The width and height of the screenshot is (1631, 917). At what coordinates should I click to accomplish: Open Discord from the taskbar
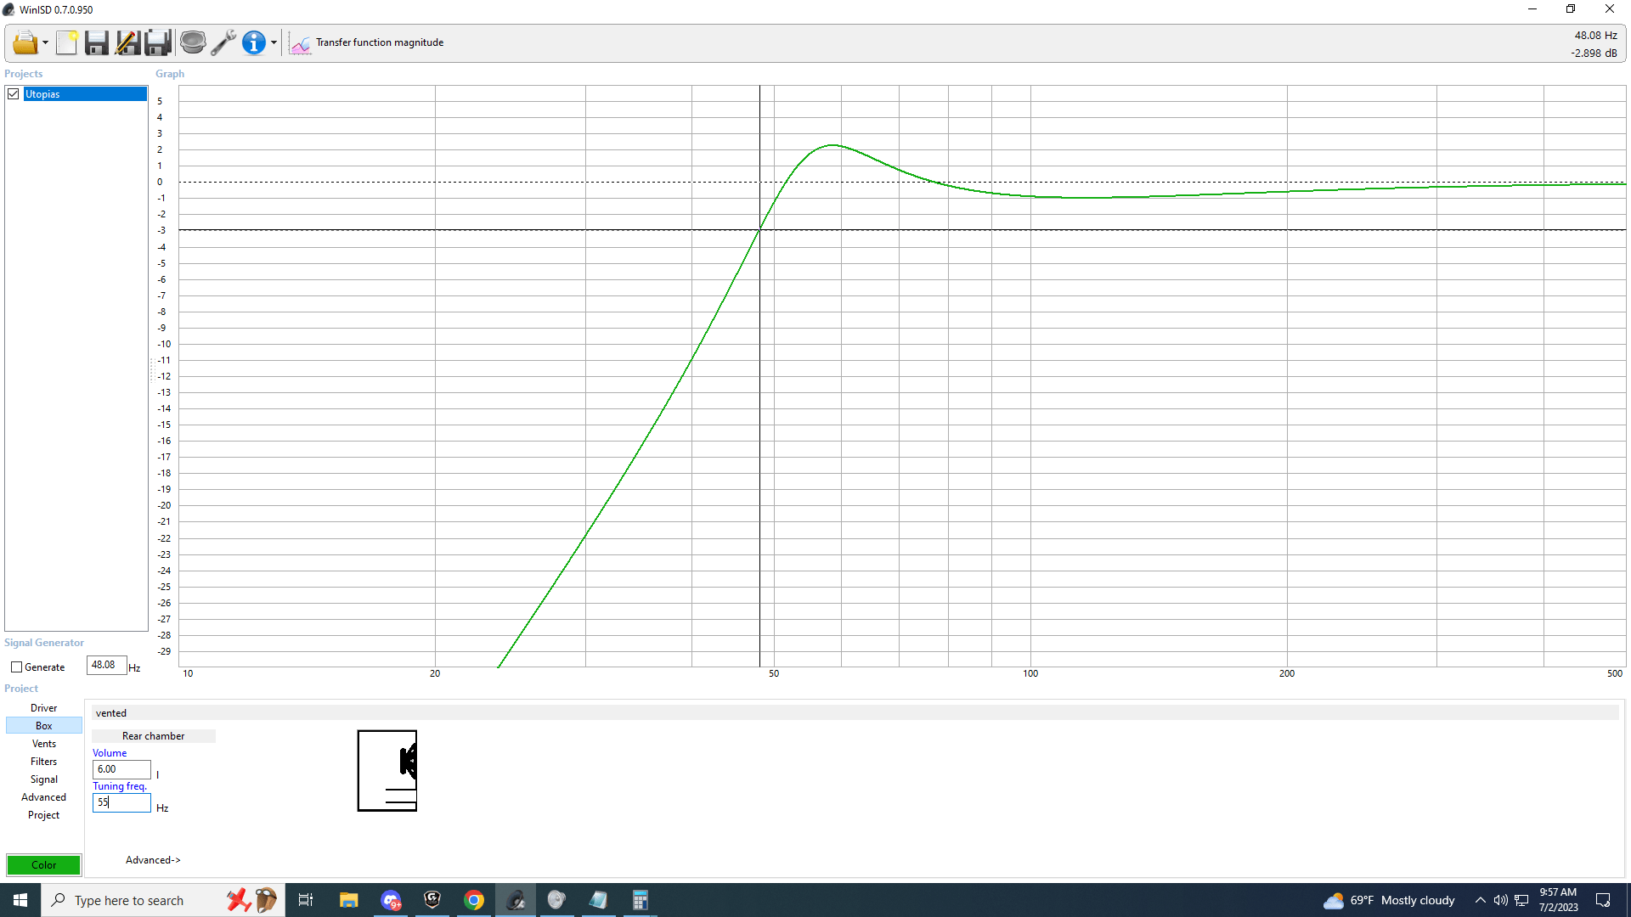point(391,900)
